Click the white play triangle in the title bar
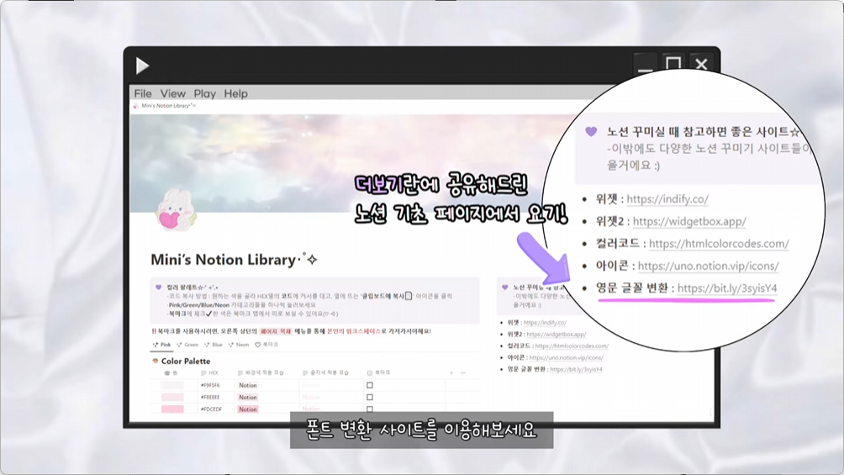The width and height of the screenshot is (844, 475). click(142, 66)
